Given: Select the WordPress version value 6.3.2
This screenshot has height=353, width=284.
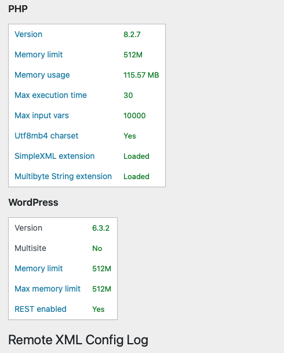Looking at the screenshot, I should (101, 228).
